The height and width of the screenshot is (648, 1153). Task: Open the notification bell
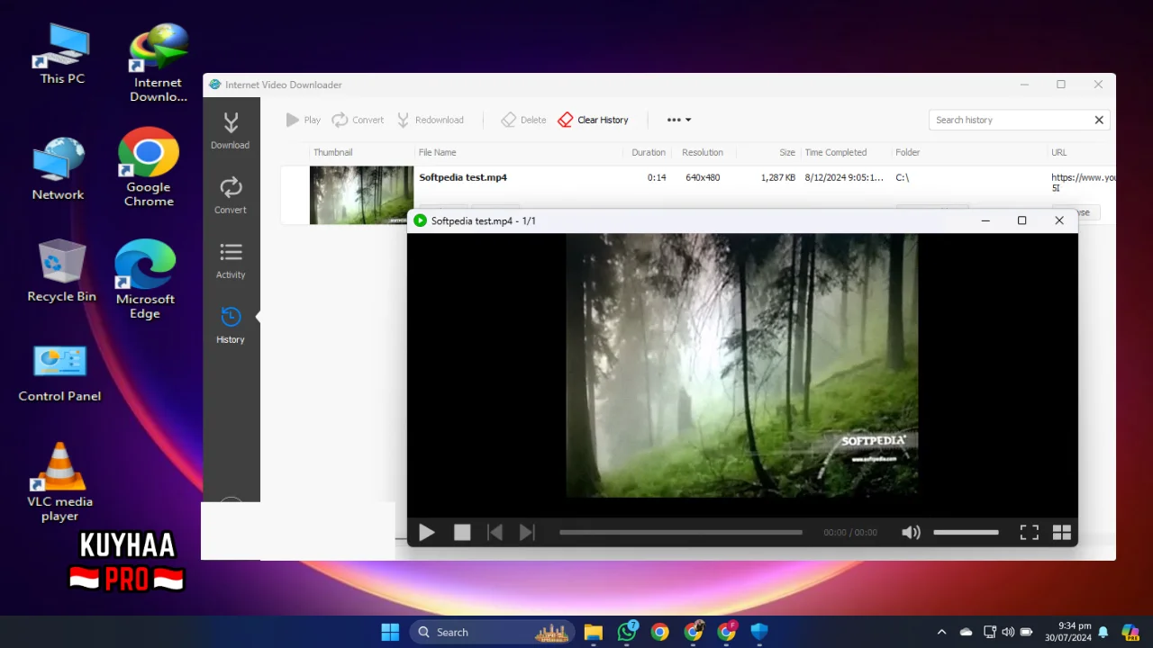1103,632
